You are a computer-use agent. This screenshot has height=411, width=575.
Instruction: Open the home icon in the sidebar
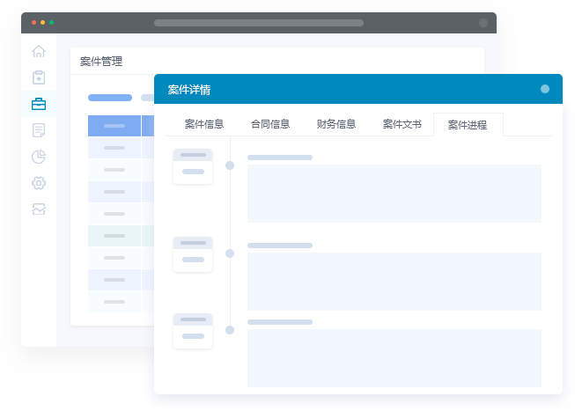(39, 51)
